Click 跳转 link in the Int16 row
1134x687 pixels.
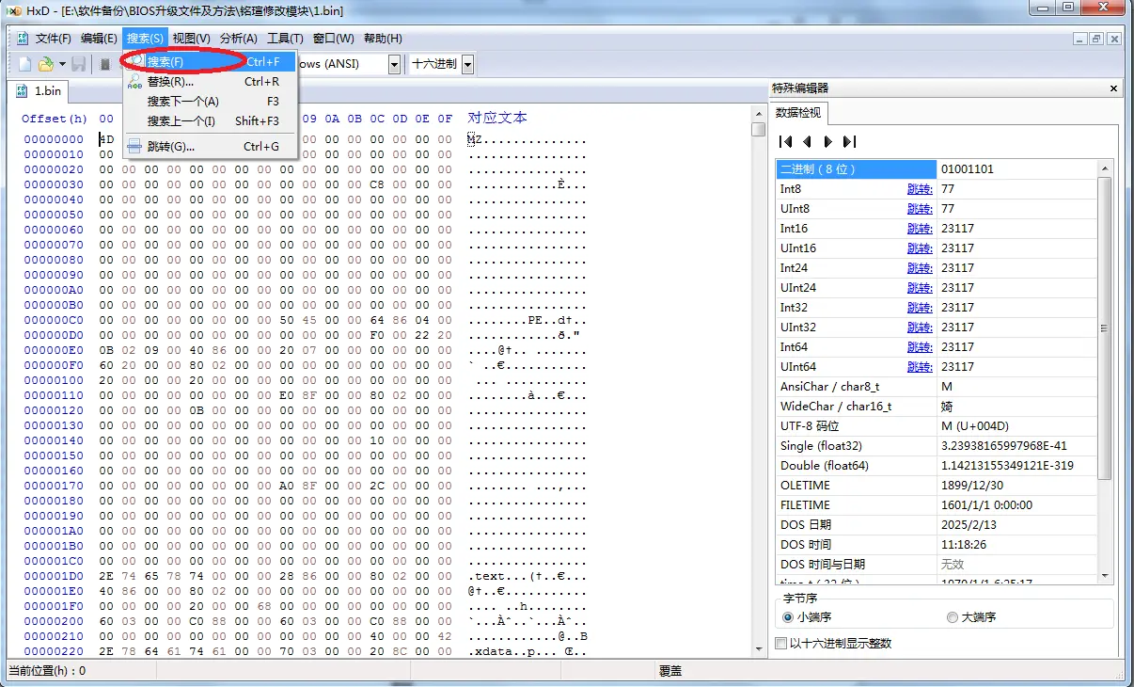pyautogui.click(x=920, y=229)
